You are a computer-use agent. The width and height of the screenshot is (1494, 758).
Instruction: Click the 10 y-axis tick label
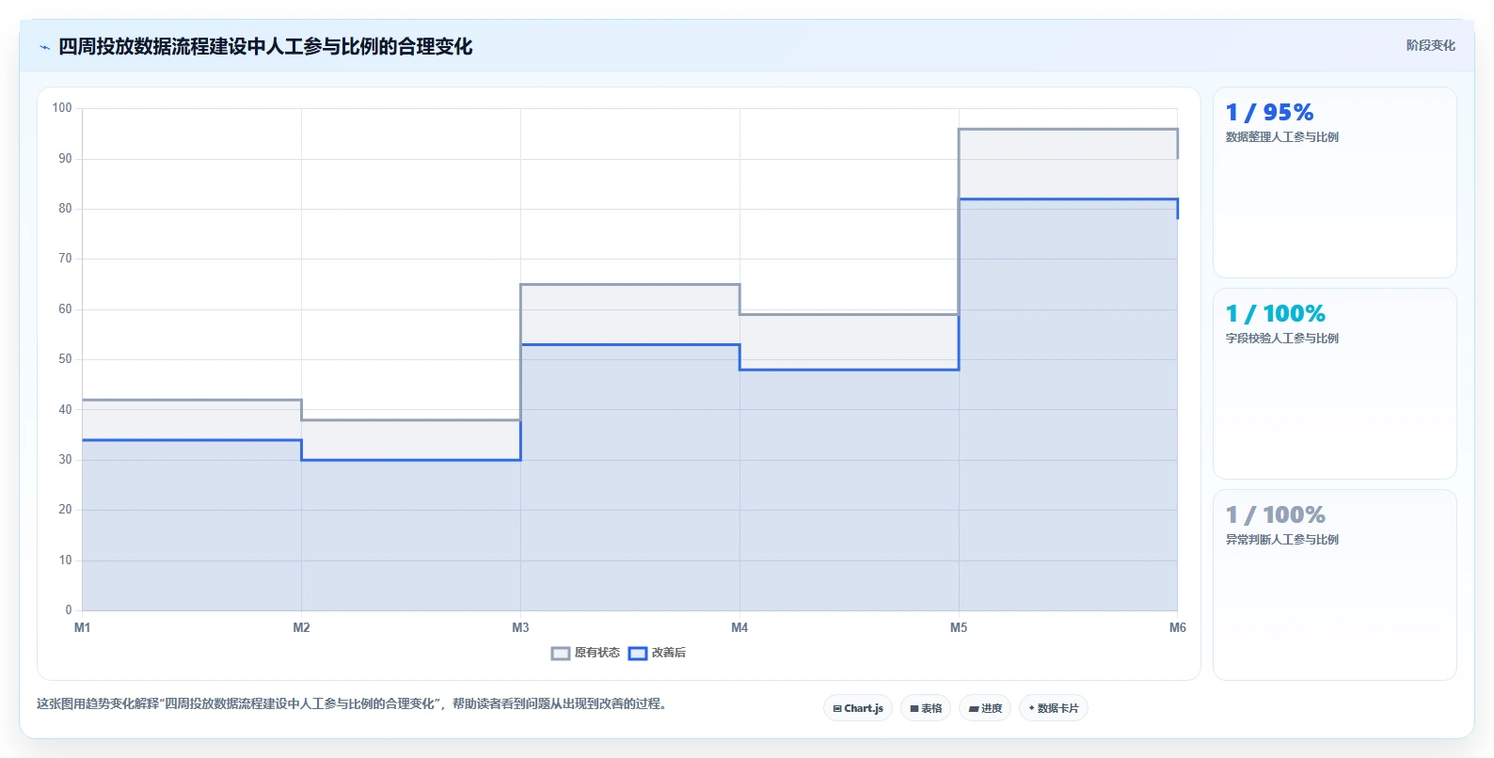click(x=65, y=561)
